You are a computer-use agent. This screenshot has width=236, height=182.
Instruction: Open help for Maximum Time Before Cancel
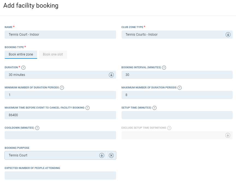click(x=87, y=108)
